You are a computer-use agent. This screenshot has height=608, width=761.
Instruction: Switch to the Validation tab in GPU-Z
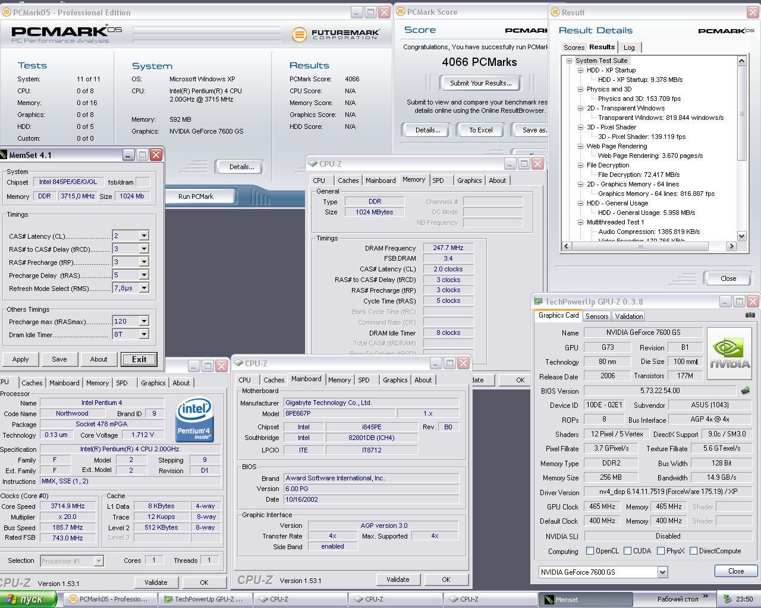click(628, 316)
